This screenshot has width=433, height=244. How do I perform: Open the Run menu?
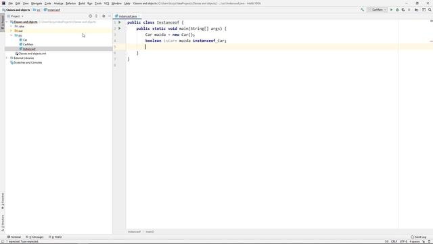(x=90, y=3)
